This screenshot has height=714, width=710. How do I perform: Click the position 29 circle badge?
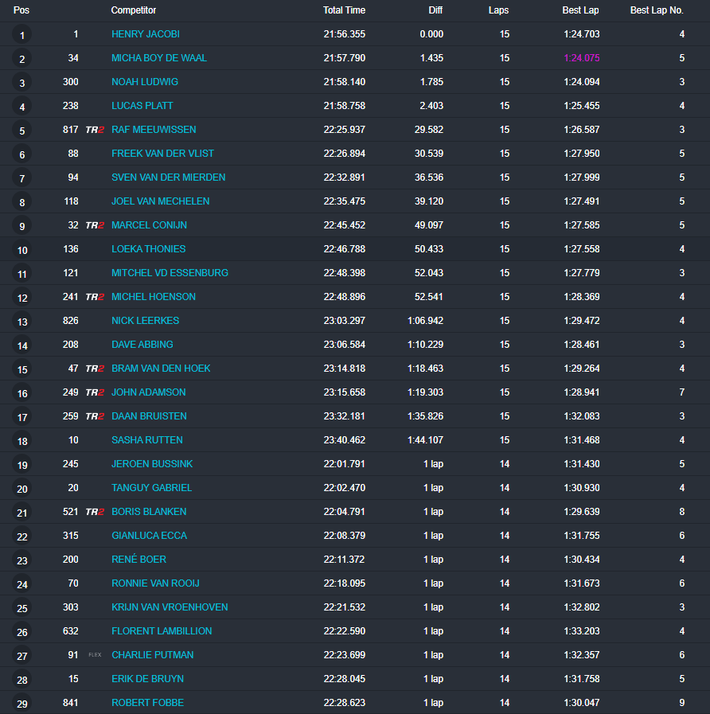point(22,704)
